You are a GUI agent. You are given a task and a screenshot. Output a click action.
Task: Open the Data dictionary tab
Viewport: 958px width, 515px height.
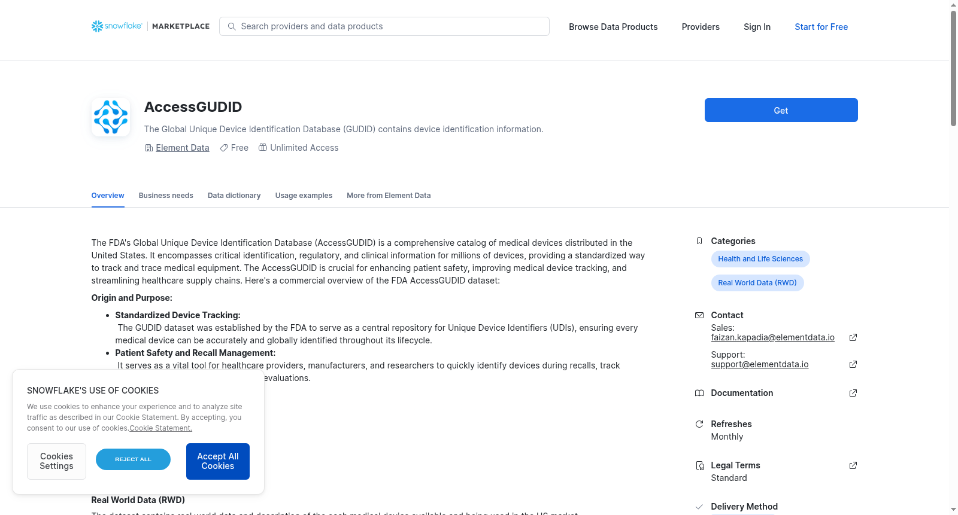click(234, 196)
